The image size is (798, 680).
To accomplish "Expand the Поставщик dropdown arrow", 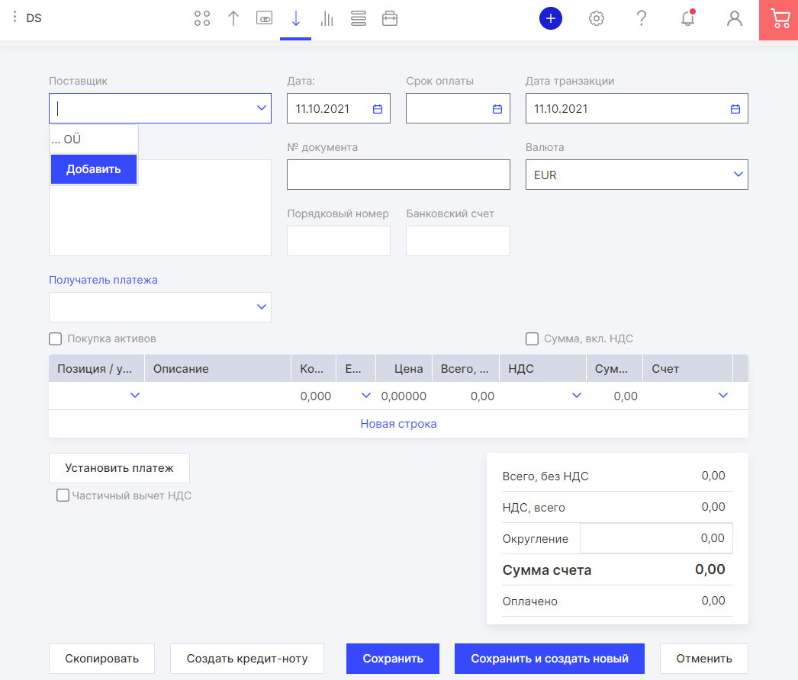I will (262, 107).
